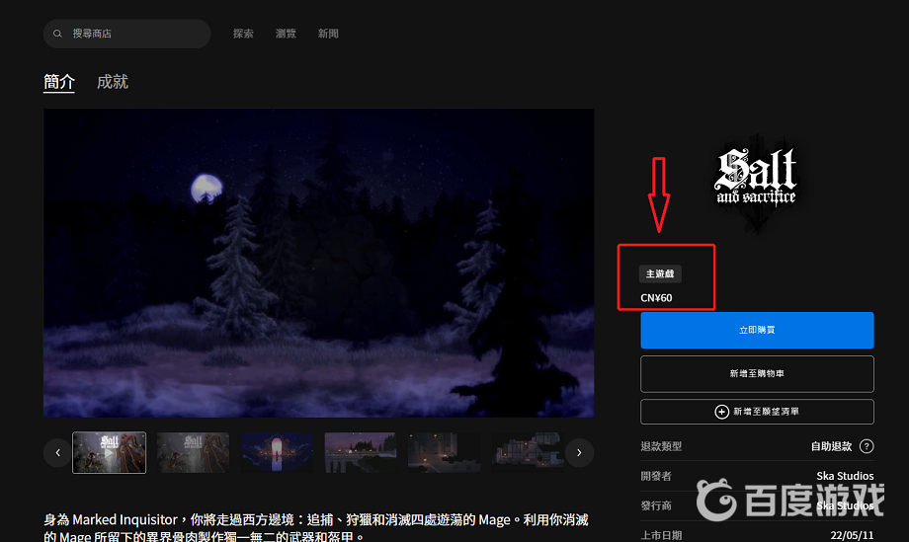Focus the 搜尋商店 search field
The height and width of the screenshot is (542, 909).
[x=126, y=34]
